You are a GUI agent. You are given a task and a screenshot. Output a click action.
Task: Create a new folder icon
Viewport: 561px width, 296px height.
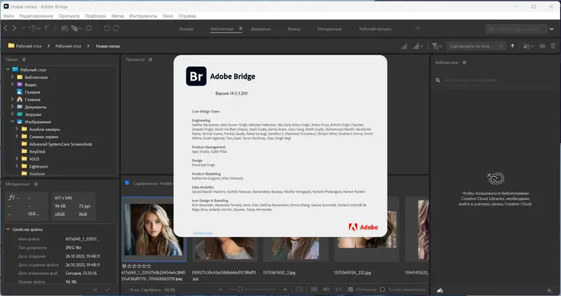[542, 46]
